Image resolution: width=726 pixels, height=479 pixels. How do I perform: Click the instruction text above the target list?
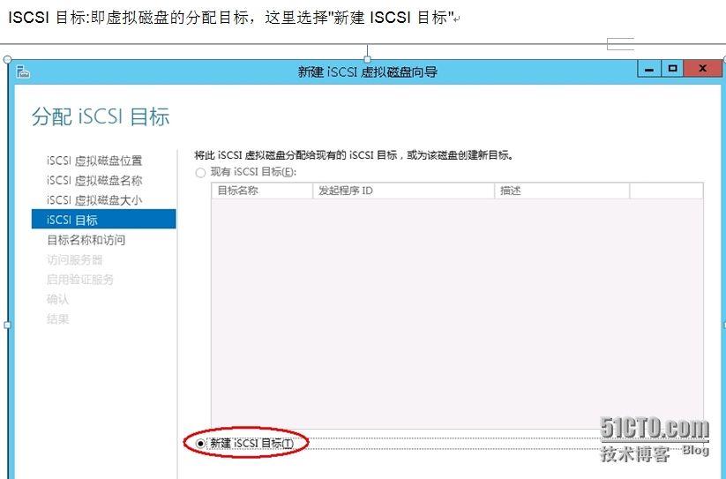tap(354, 155)
